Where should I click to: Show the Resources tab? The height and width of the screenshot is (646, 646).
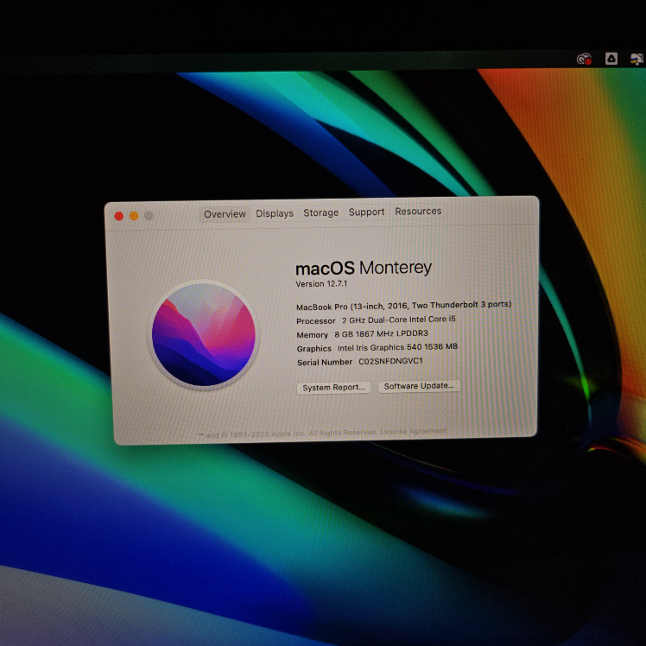coord(418,211)
